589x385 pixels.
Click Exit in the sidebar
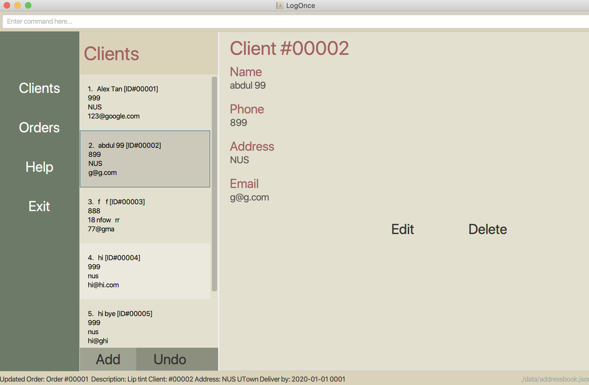(39, 206)
